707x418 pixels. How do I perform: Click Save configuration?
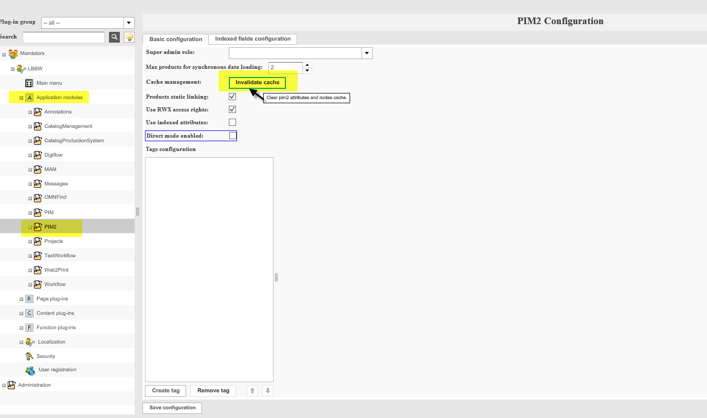point(172,408)
